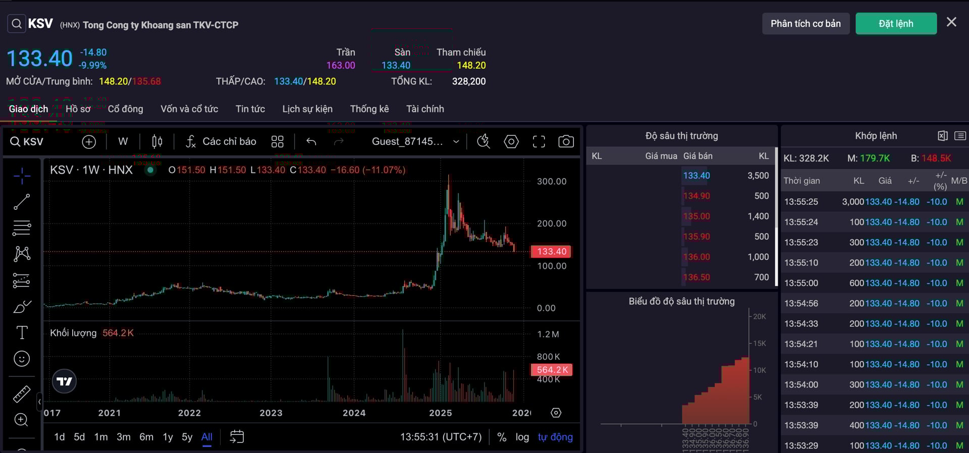Toggle auto scale 'tự động'
Viewport: 969px width, 453px height.
[x=555, y=437]
